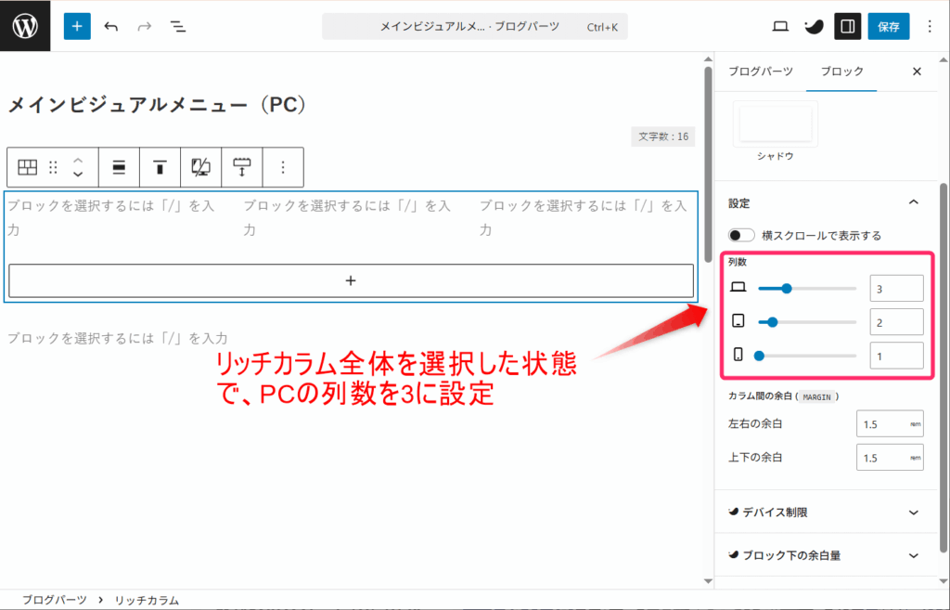Screen dimensions: 950x610
Task: Open the document overview list view
Action: tap(178, 26)
